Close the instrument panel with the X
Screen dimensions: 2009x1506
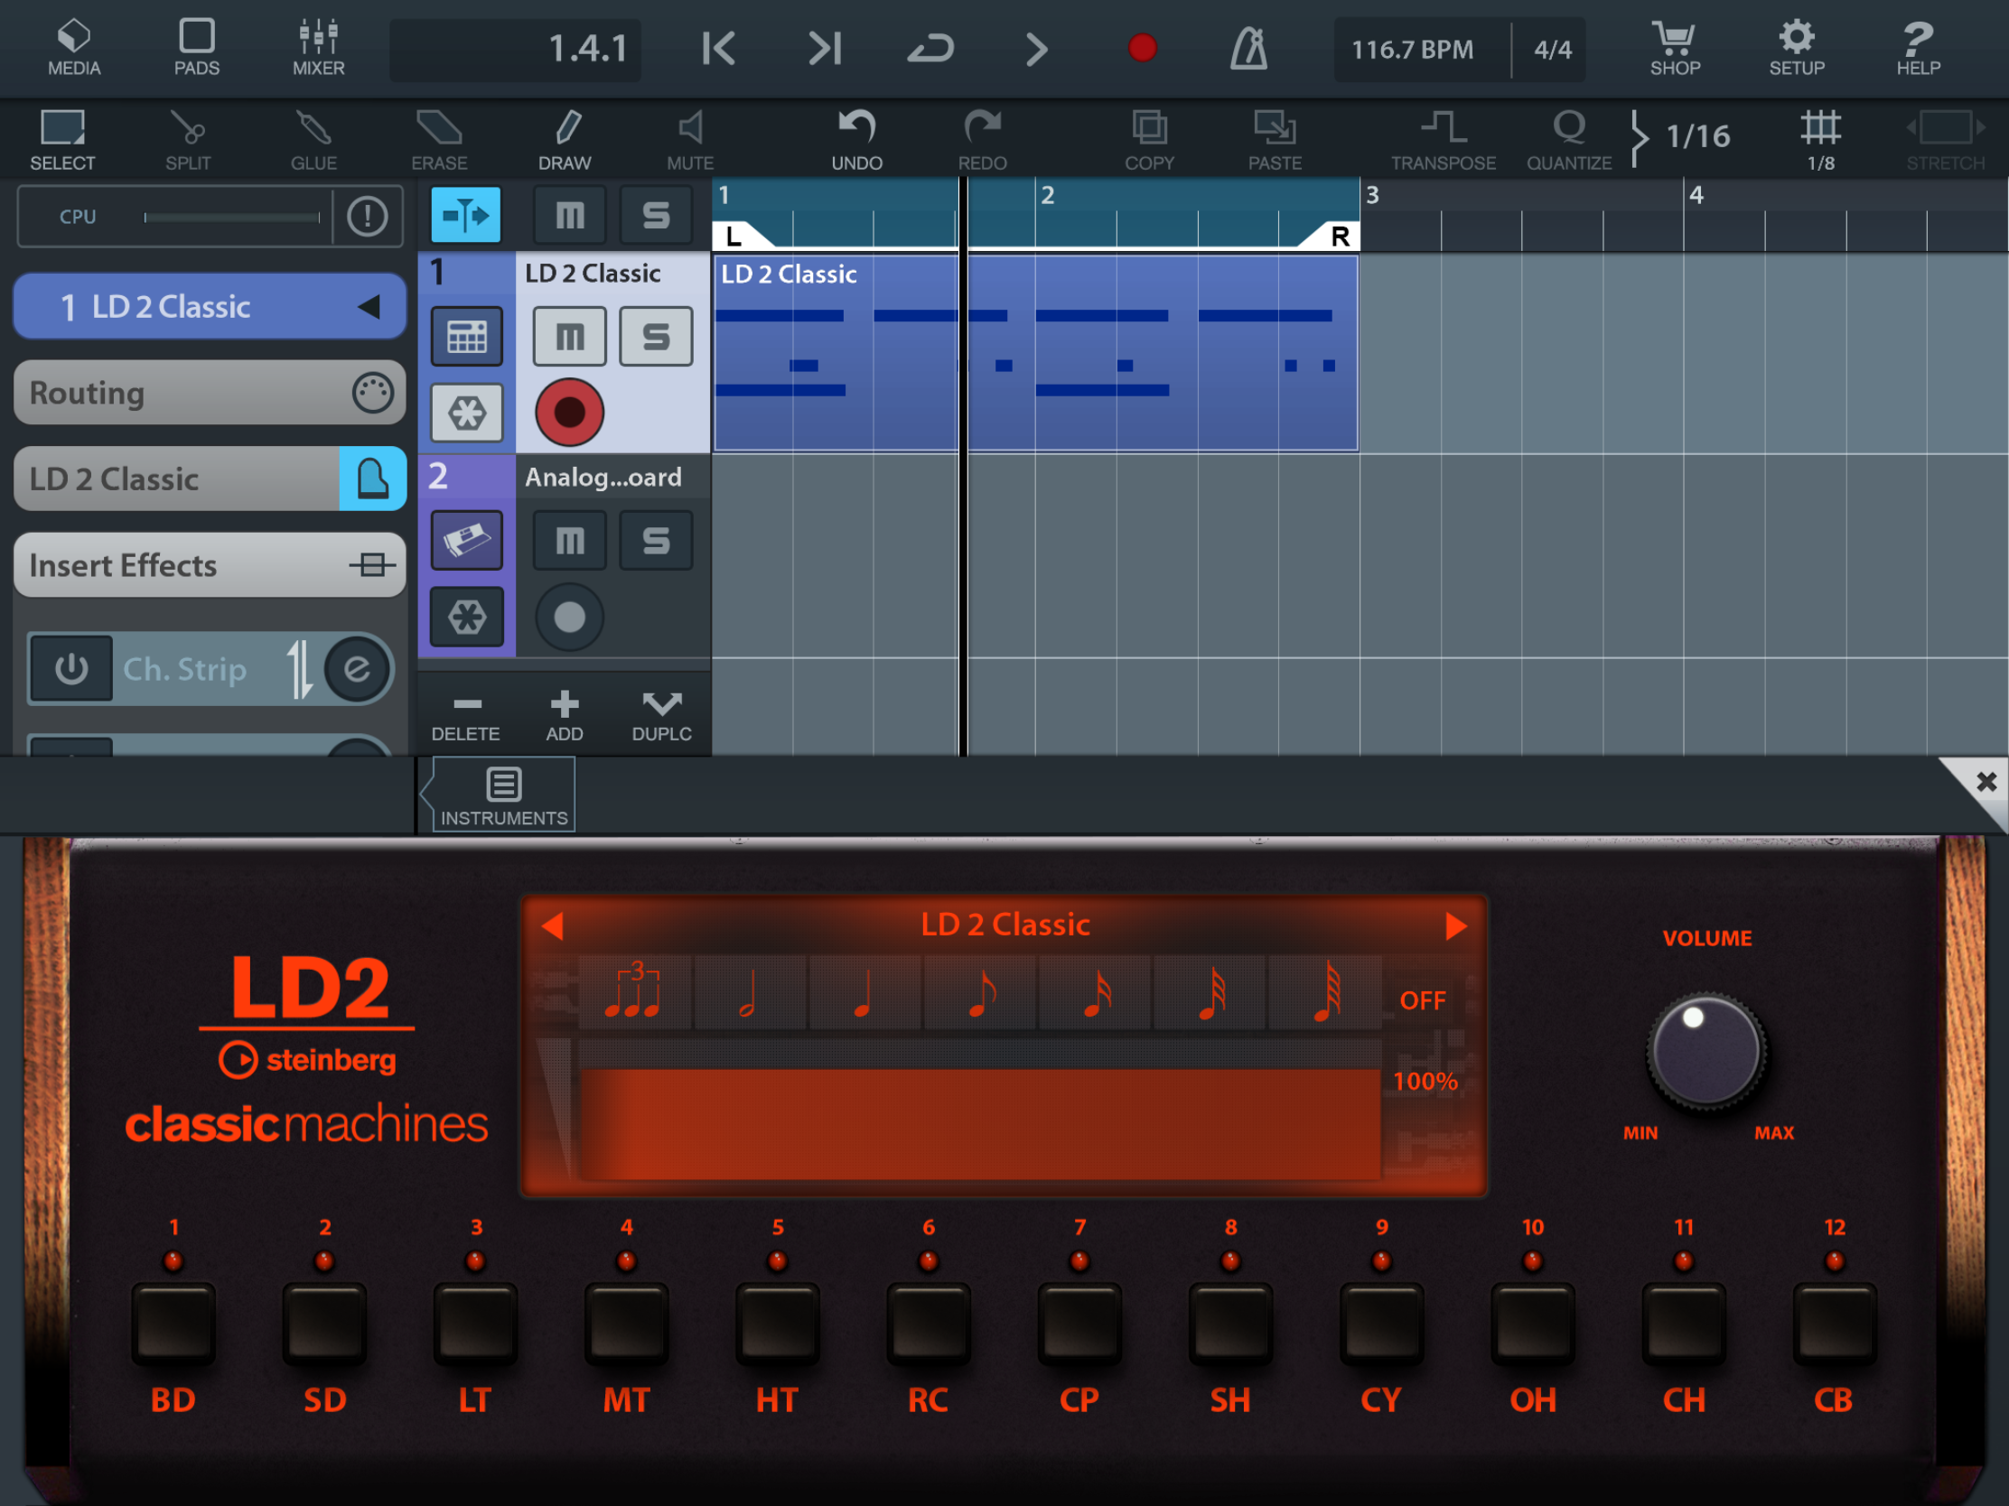point(1986,782)
